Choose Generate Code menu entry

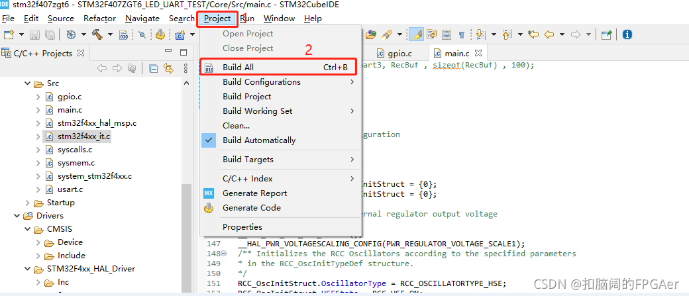(280, 208)
